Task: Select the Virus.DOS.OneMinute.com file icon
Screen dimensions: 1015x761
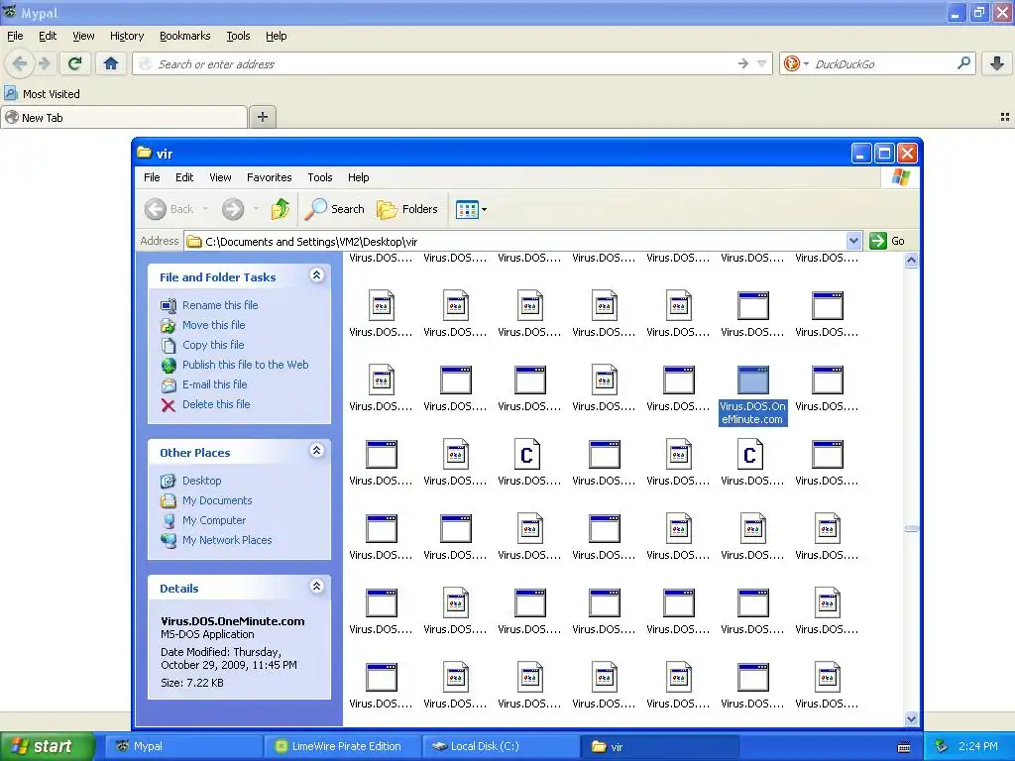Action: (753, 380)
